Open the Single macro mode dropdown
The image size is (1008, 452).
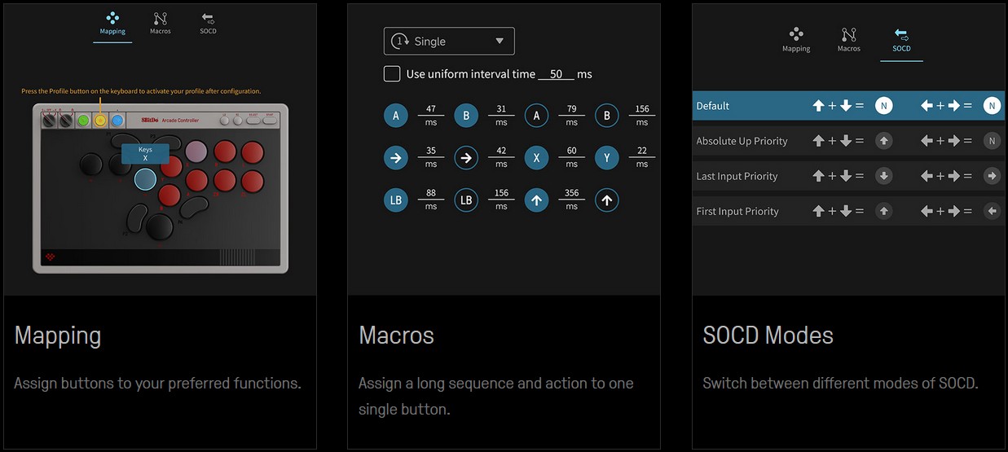coord(449,42)
